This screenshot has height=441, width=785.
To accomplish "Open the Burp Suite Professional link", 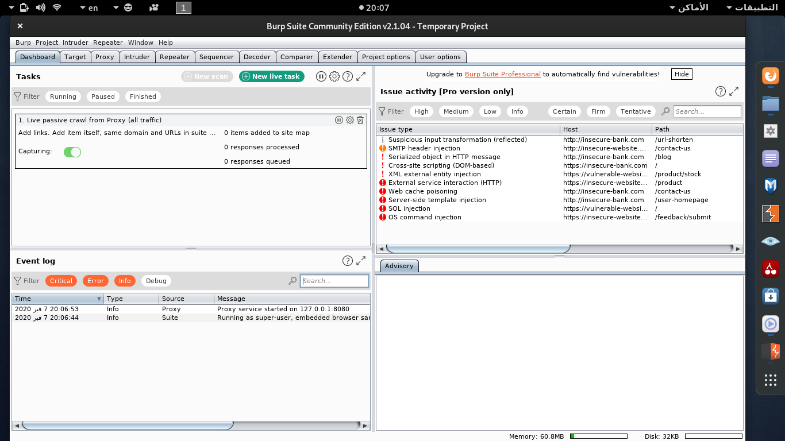I will [503, 74].
